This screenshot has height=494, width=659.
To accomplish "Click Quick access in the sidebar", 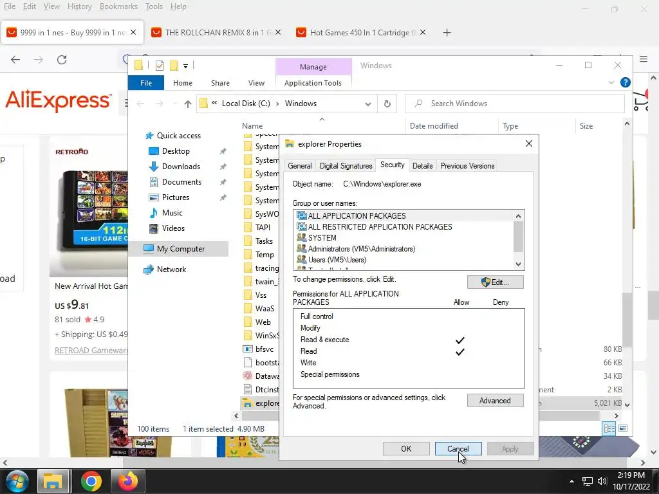I will (x=179, y=135).
